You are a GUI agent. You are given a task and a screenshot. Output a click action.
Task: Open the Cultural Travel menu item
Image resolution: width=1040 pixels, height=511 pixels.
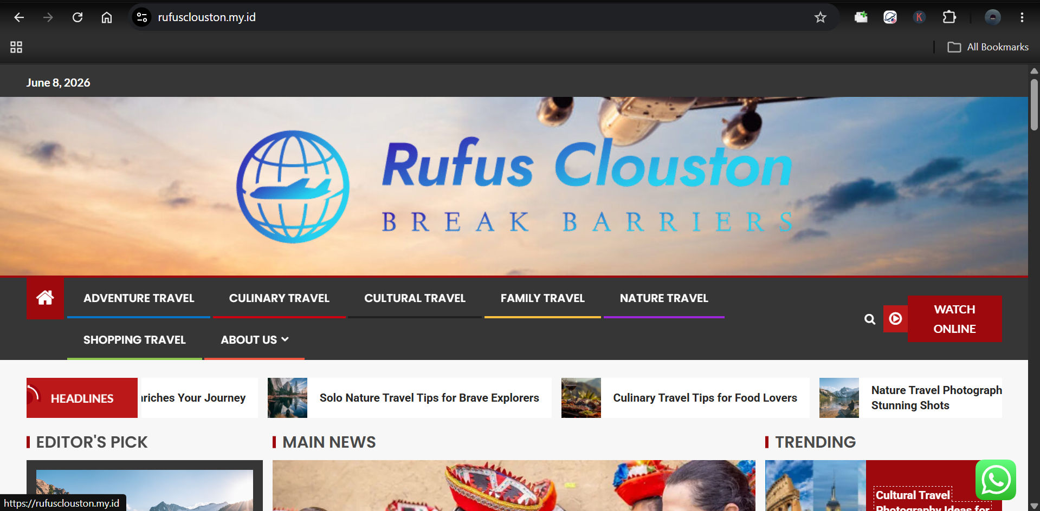pyautogui.click(x=415, y=298)
